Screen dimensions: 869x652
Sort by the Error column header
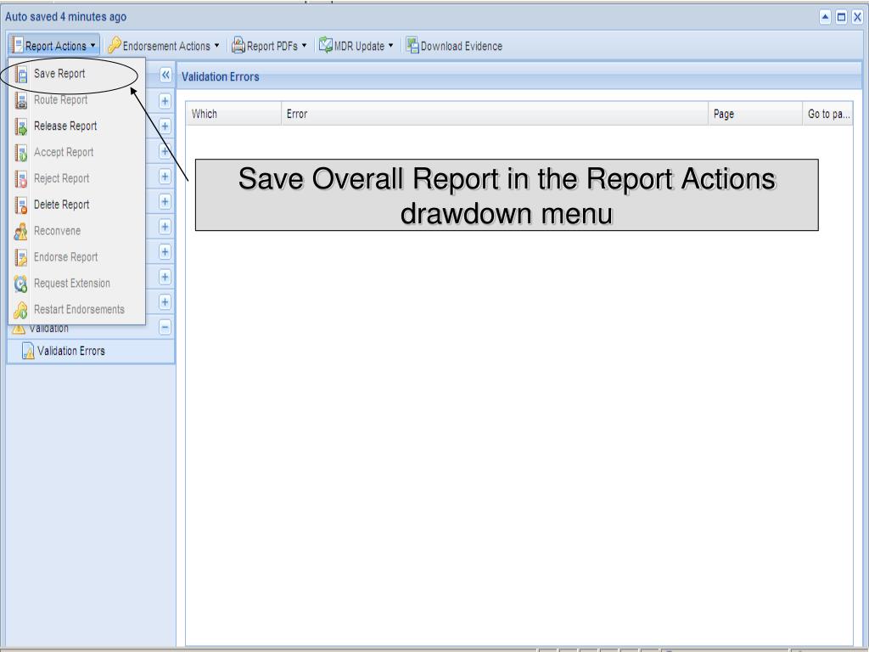pyautogui.click(x=495, y=114)
